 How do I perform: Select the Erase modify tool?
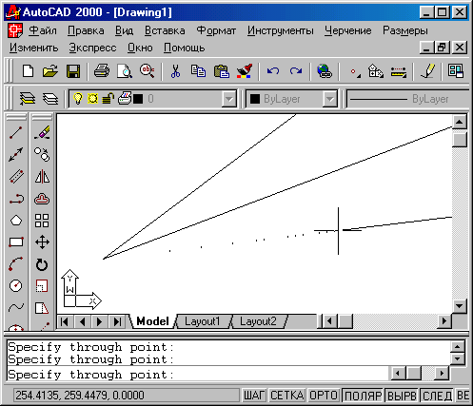click(42, 132)
